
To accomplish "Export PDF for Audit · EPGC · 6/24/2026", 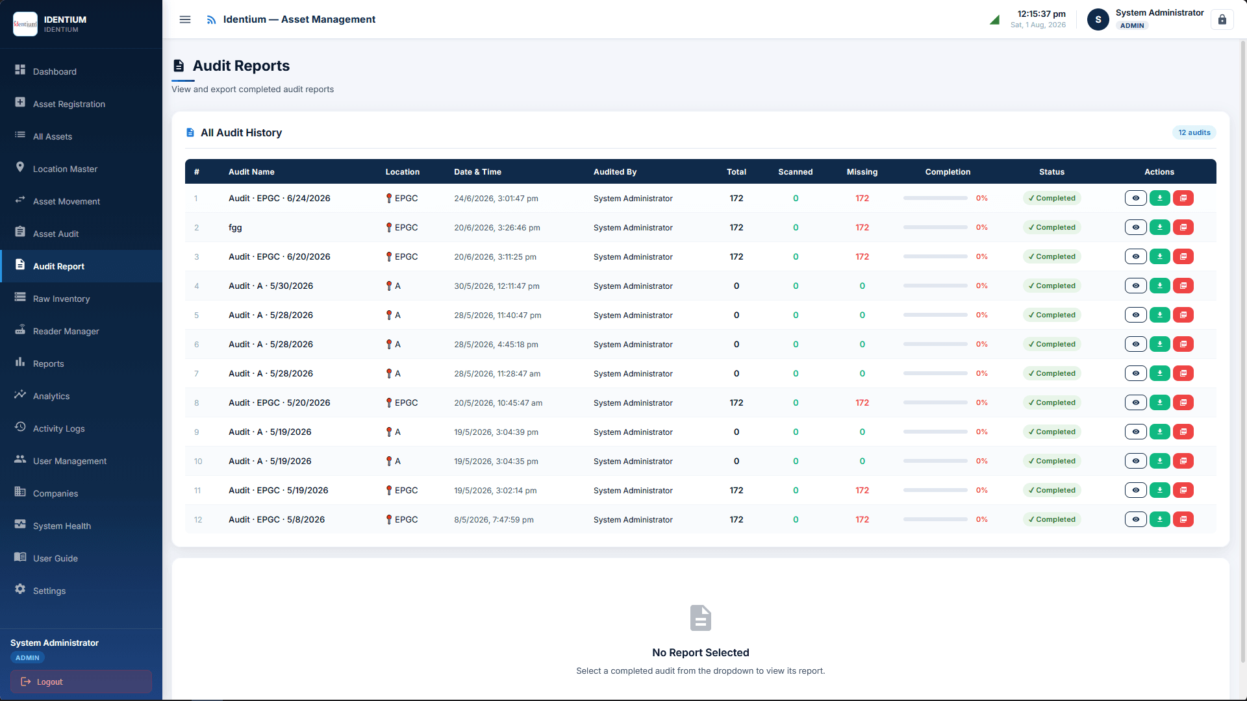I will 1183,198.
